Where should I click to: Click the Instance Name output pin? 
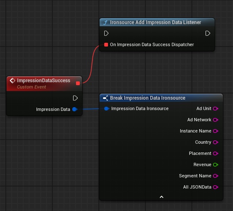216,131
